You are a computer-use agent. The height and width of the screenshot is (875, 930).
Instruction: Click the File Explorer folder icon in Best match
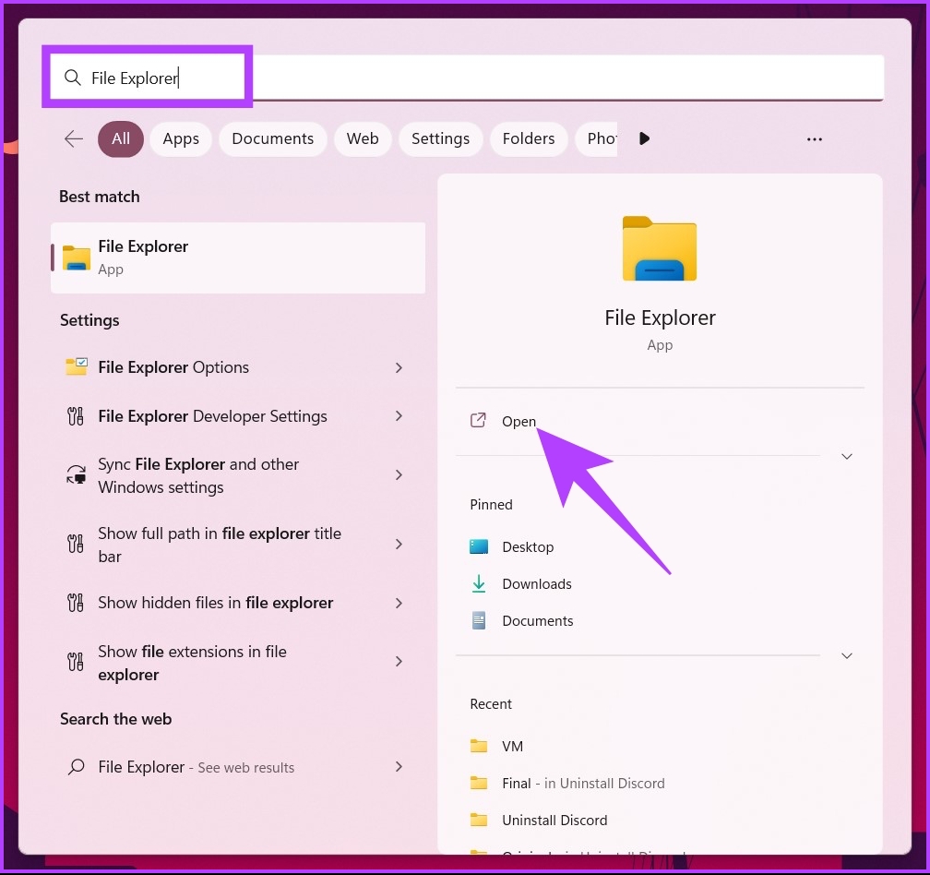coord(77,258)
